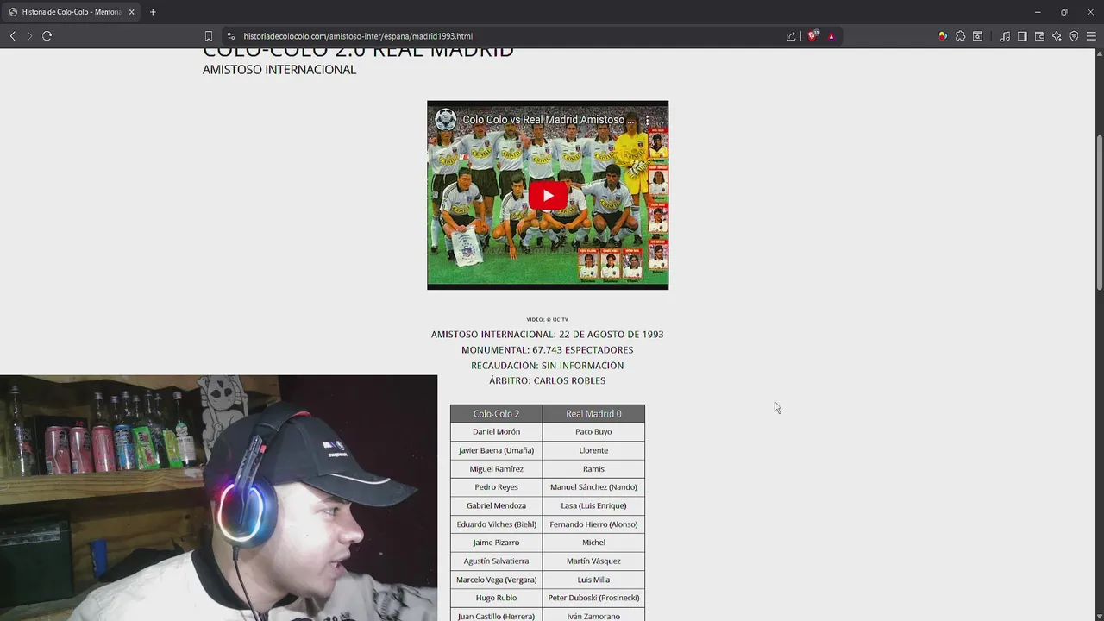Image resolution: width=1104 pixels, height=621 pixels.
Task: Select Miguel Ramírez table cell
Action: pos(496,469)
